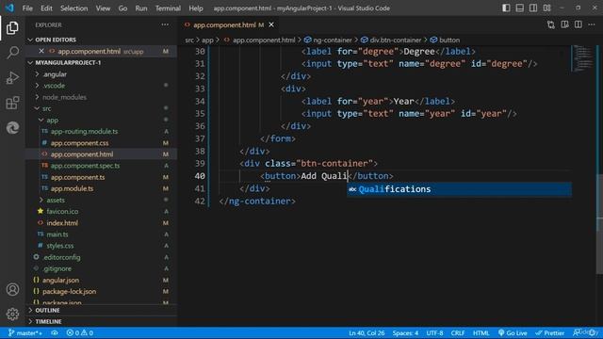Open the Edge browser tools view
603x339 pixels.
[12, 128]
